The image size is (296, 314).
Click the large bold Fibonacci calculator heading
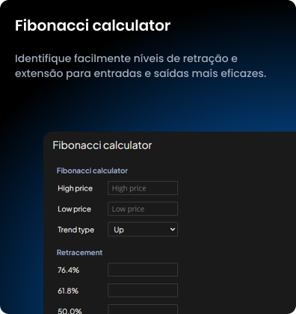click(93, 25)
